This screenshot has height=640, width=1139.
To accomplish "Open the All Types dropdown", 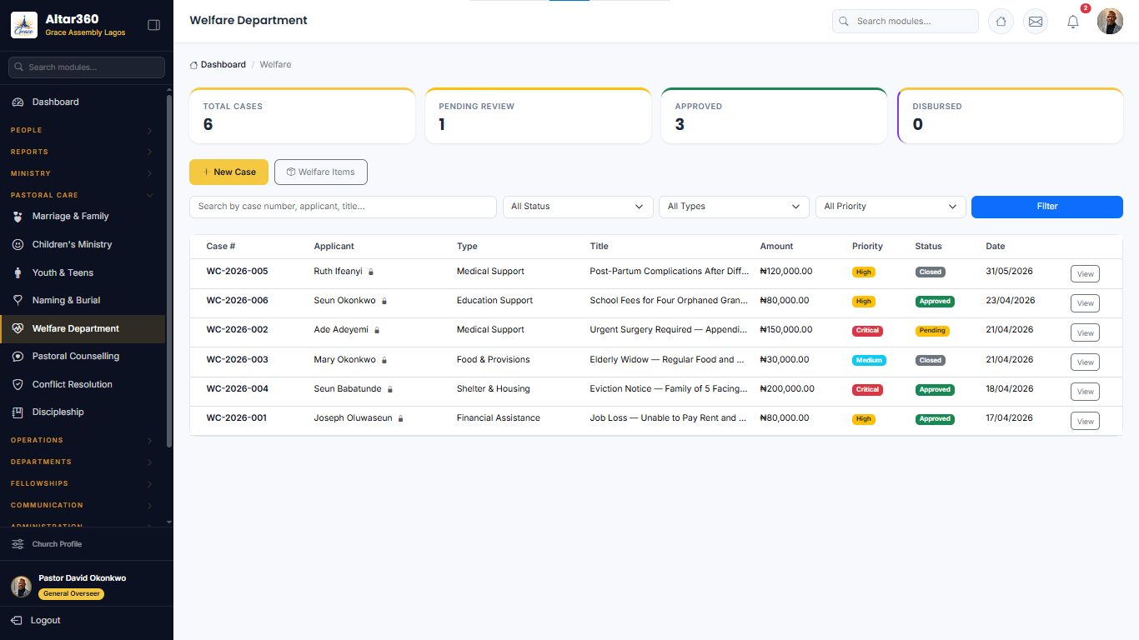I will pyautogui.click(x=734, y=207).
